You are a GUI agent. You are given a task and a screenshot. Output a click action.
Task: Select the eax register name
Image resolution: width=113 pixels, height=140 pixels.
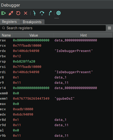3,104
